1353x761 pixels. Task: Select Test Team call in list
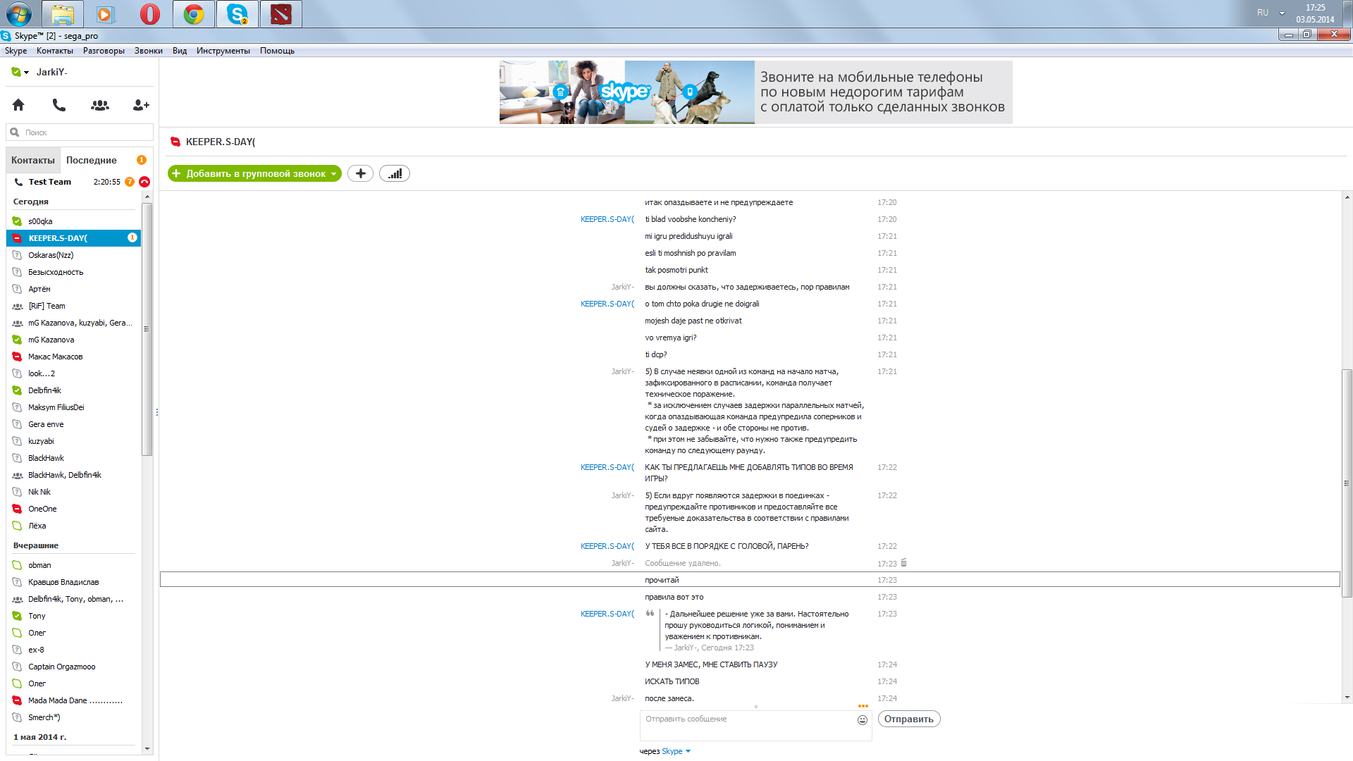click(73, 182)
